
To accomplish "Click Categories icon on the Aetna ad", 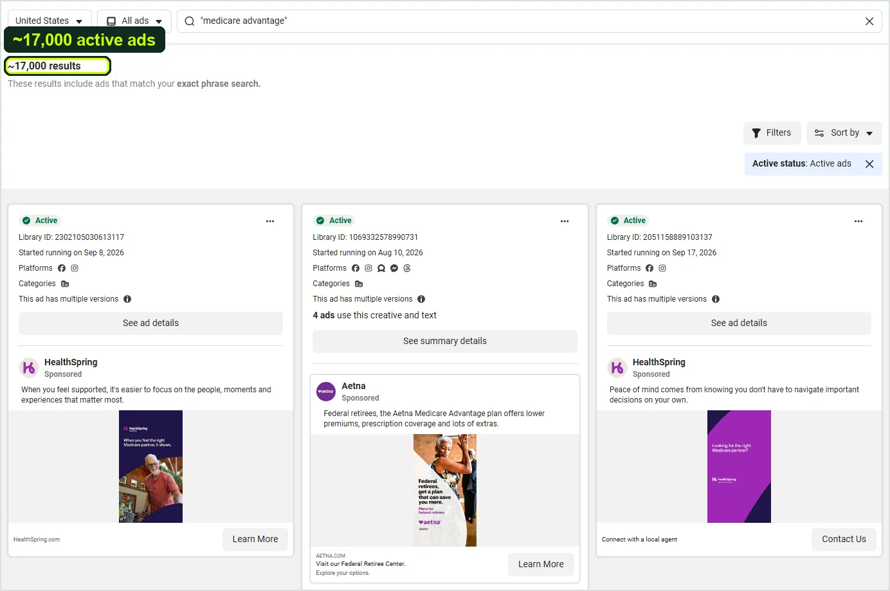I will point(359,284).
